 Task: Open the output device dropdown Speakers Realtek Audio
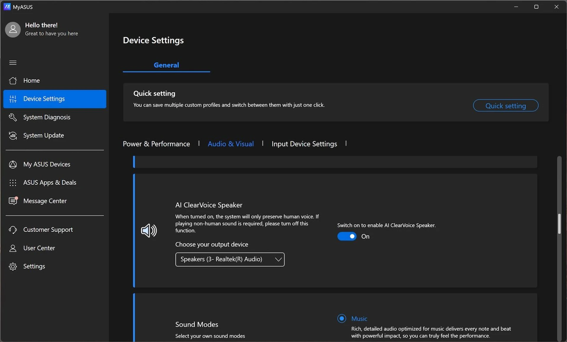tap(230, 259)
